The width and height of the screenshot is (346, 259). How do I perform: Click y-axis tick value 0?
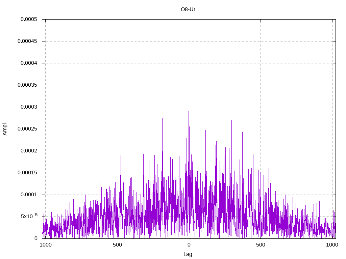(36, 238)
